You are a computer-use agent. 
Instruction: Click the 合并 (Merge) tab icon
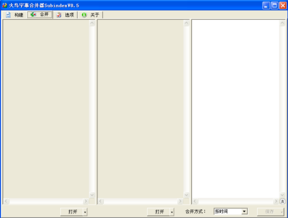[x=33, y=15]
